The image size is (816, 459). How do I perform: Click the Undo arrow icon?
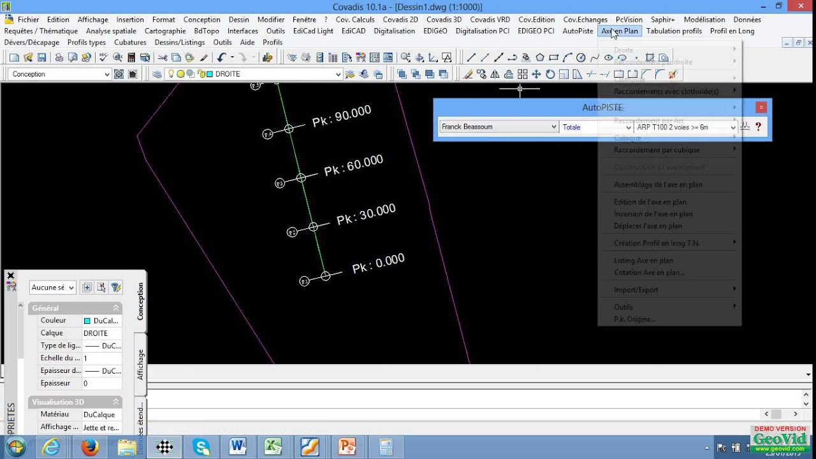221,57
